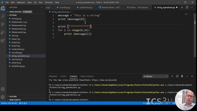Open the Help menu
The height and width of the screenshot is (111, 197).
click(x=57, y=2)
